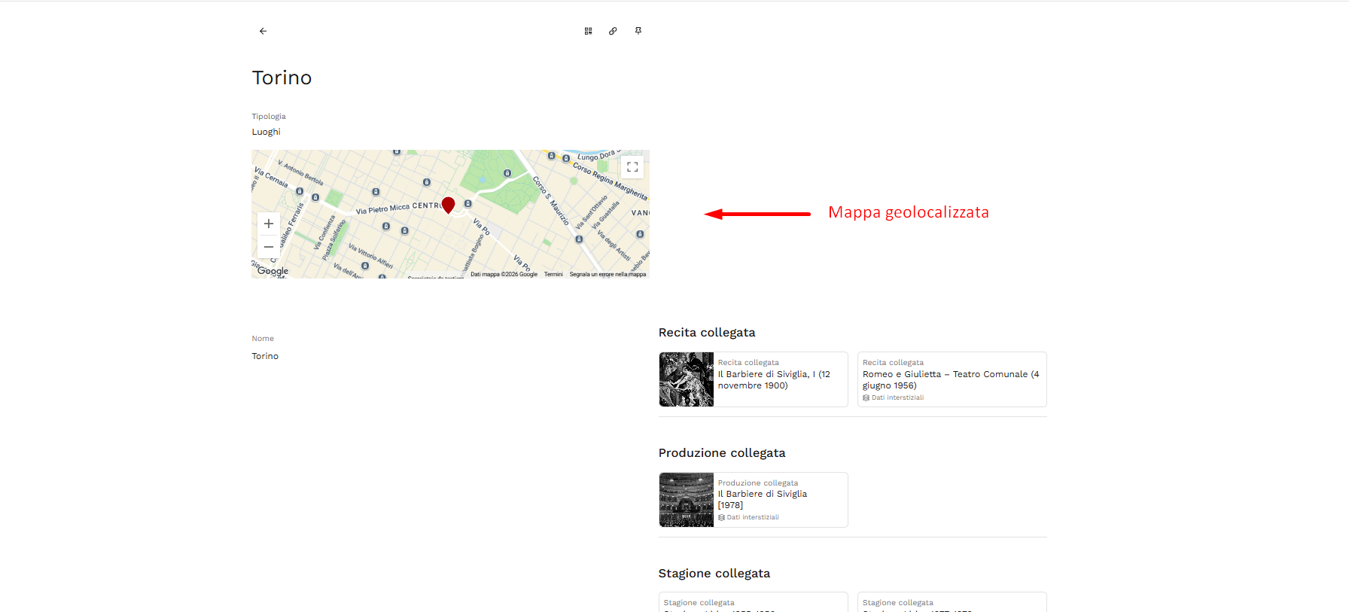This screenshot has height=612, width=1349.
Task: Click the red location marker on map
Action: (448, 205)
